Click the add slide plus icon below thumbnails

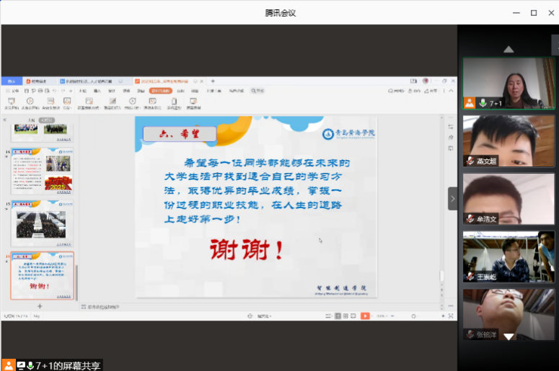coord(40,306)
